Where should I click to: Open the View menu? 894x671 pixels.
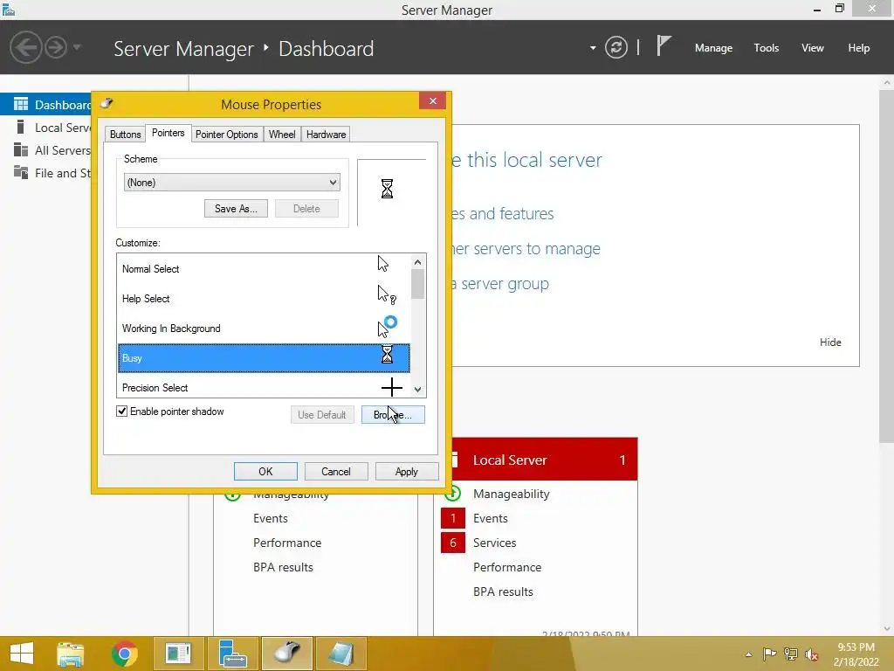[813, 48]
